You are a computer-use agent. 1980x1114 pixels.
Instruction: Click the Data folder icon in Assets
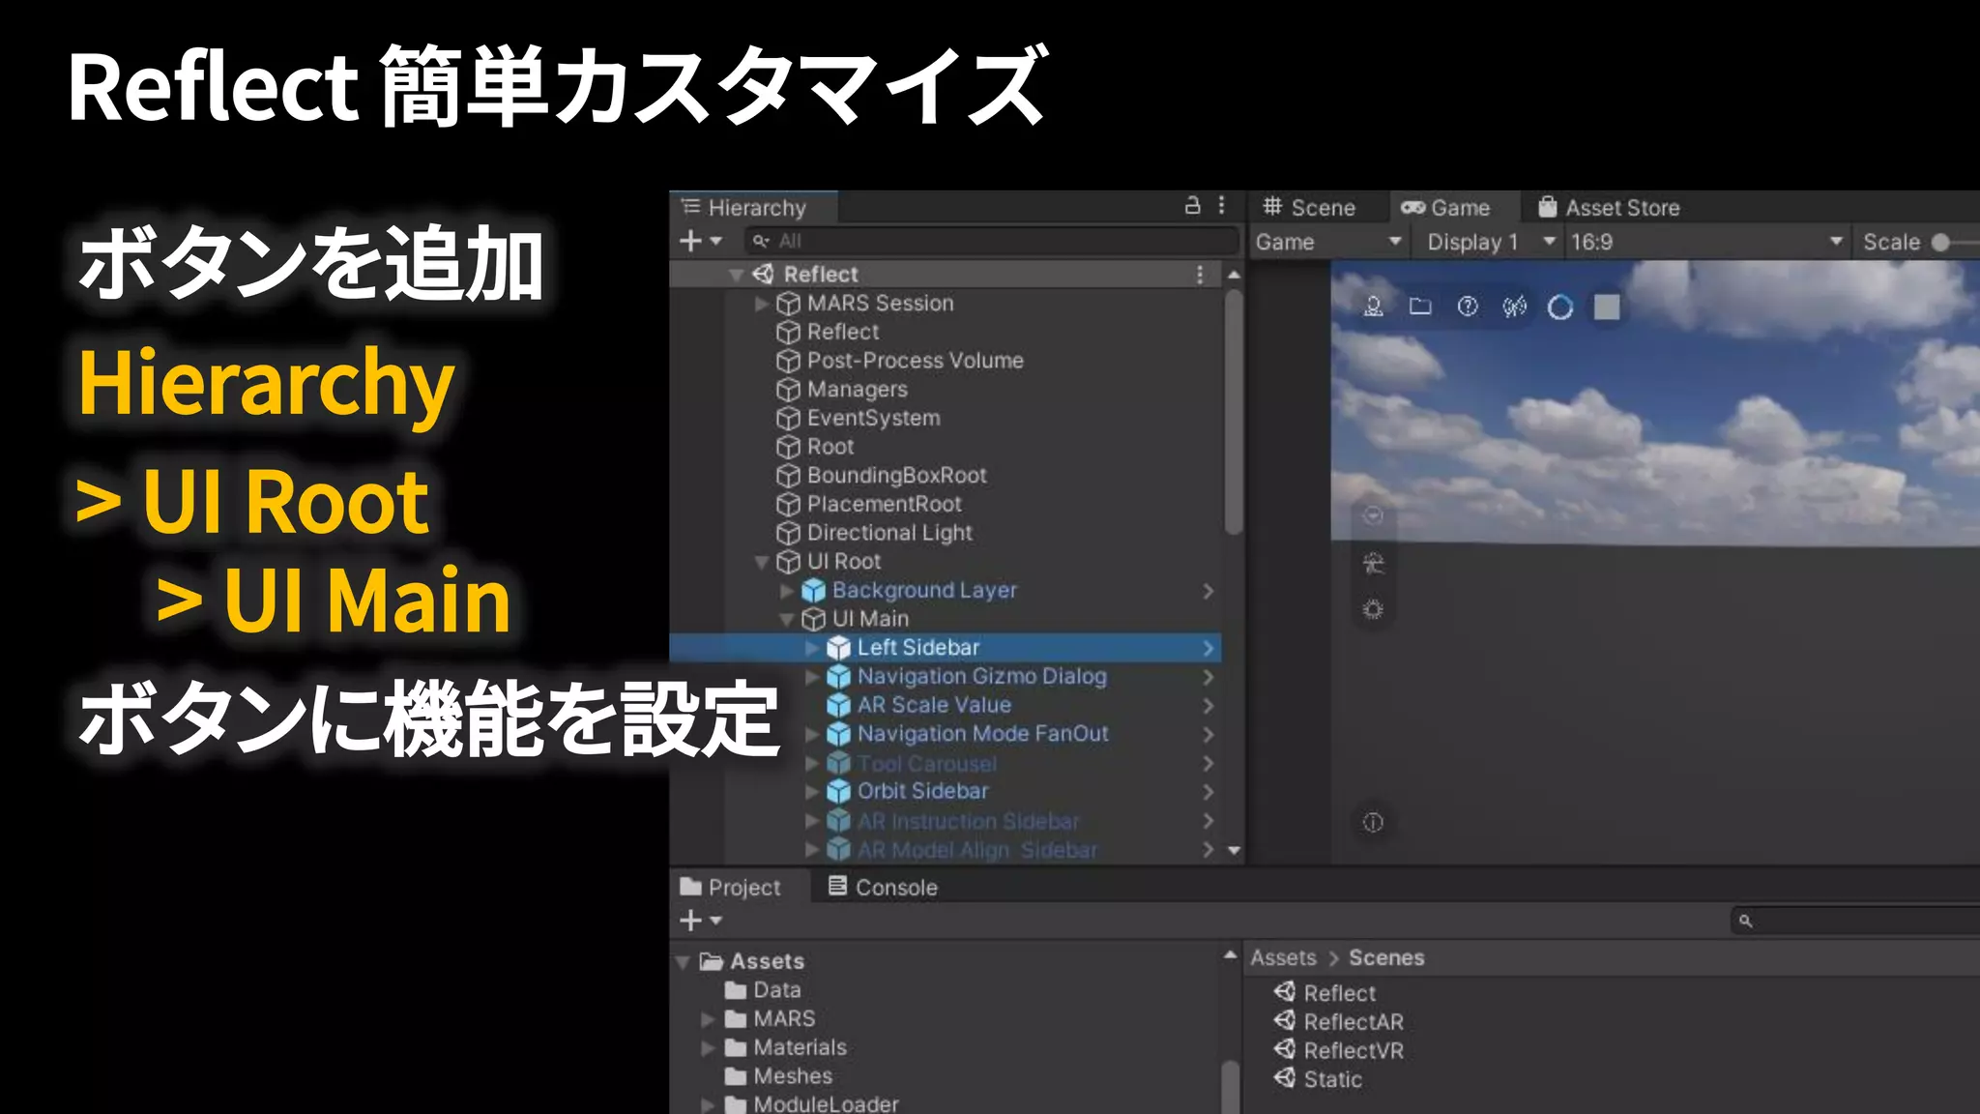[x=736, y=990]
